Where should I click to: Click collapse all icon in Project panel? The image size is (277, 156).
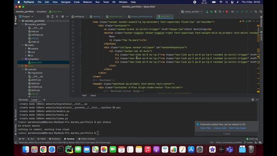tap(57, 16)
